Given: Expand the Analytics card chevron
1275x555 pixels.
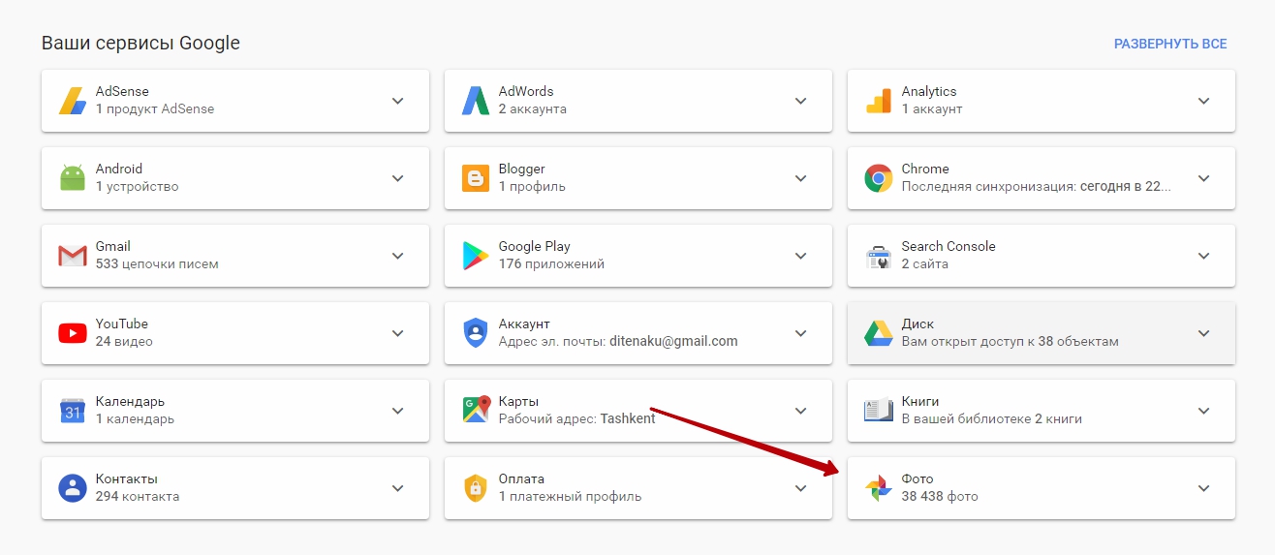Looking at the screenshot, I should (x=1203, y=101).
